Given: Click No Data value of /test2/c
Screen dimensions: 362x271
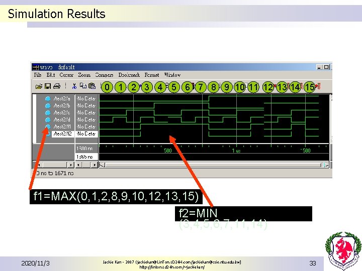Looking at the screenshot, I should coord(86,113).
